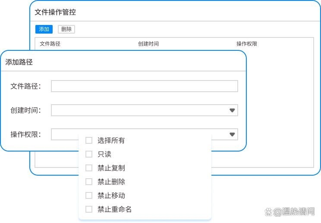Toggle the 禁止删除 checkbox
321x223 pixels.
point(89,182)
